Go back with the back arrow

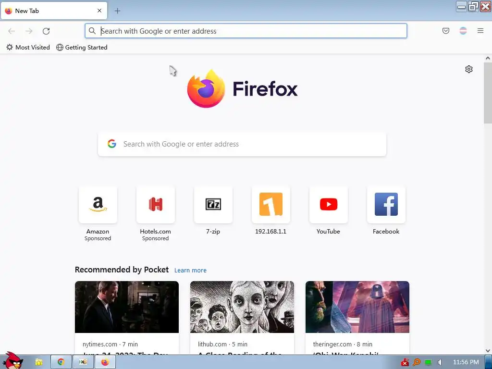coord(12,31)
